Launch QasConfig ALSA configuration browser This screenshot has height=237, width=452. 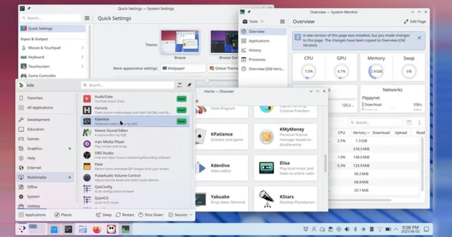pyautogui.click(x=135, y=189)
